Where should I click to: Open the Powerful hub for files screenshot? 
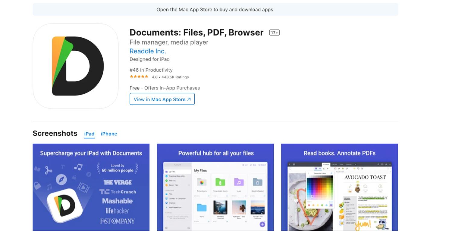pos(215,187)
